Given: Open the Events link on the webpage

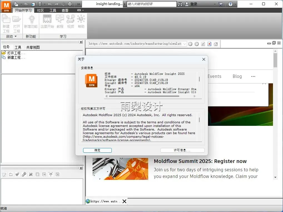Looking at the screenshot, I should 215,76.
